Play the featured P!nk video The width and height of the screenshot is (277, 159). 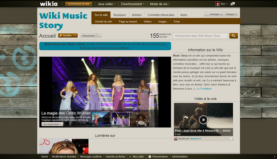(203, 120)
